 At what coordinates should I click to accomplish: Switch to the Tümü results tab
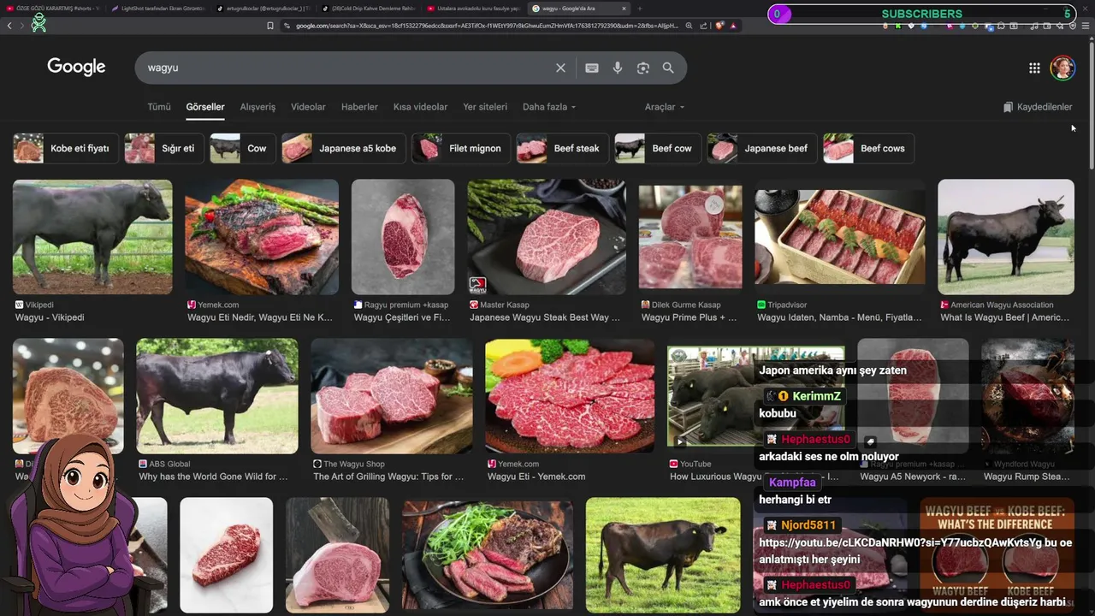(159, 107)
